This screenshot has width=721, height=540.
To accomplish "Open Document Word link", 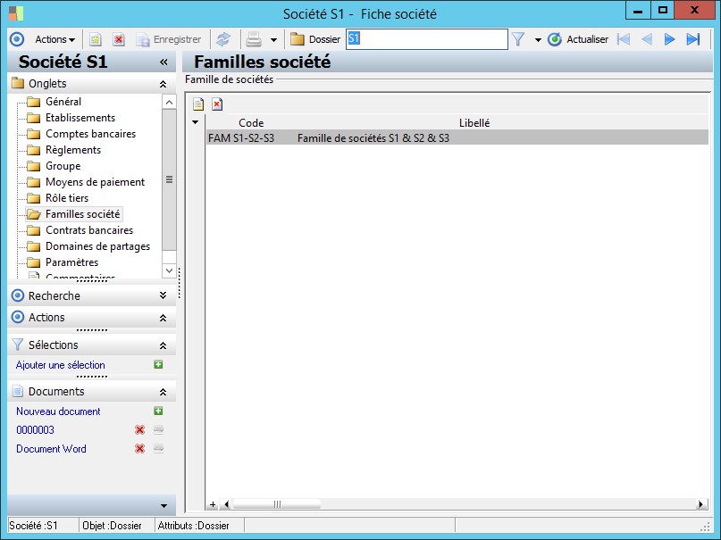I will pyautogui.click(x=51, y=449).
